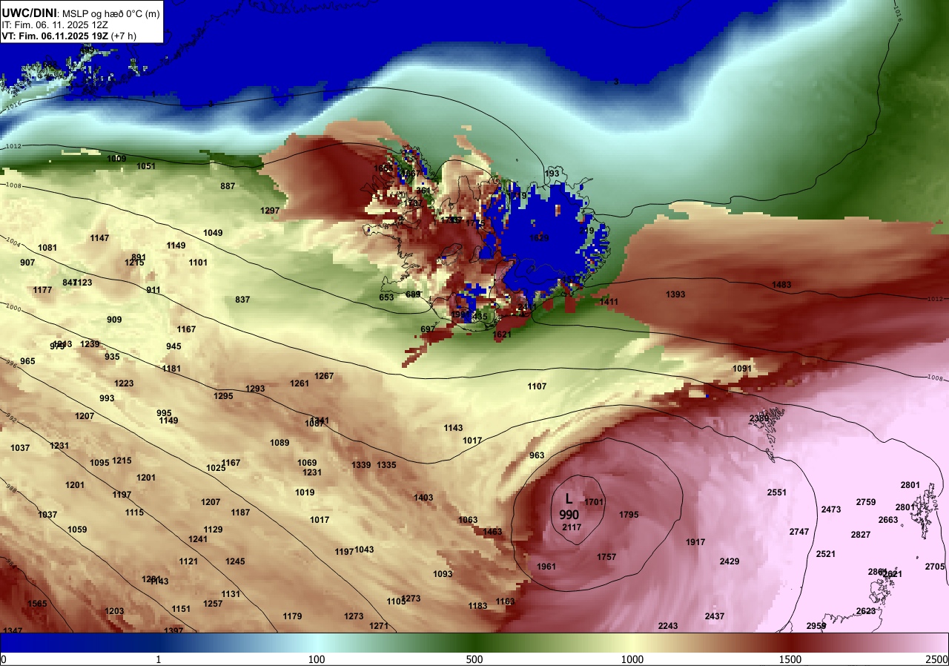Click the 2473 height value
Viewport: 949px width, 666px height.
(x=831, y=510)
